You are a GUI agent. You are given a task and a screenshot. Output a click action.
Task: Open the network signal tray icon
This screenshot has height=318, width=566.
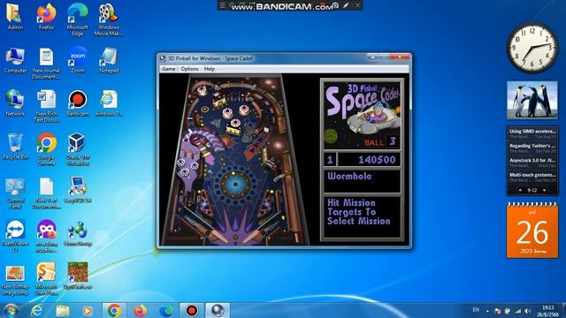tap(518, 311)
